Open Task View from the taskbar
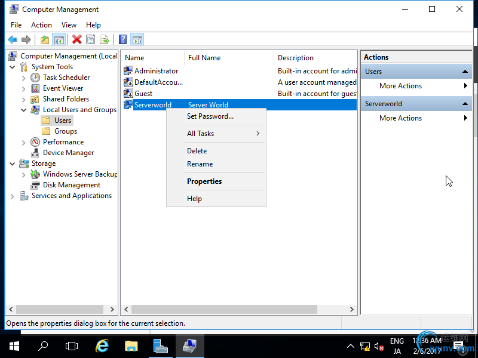 pyautogui.click(x=72, y=346)
